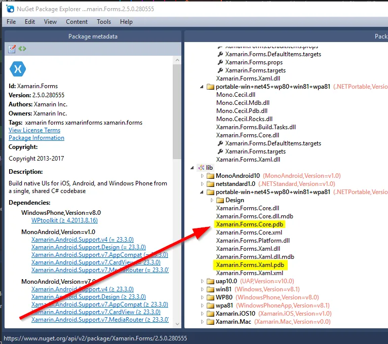Click the edit metadata icon
The height and width of the screenshot is (344, 388).
[x=12, y=49]
